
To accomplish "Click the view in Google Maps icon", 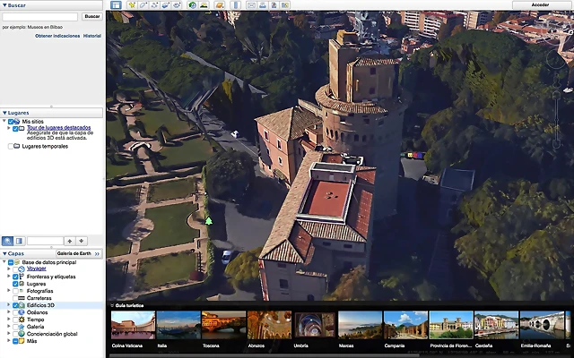I will click(x=285, y=5).
